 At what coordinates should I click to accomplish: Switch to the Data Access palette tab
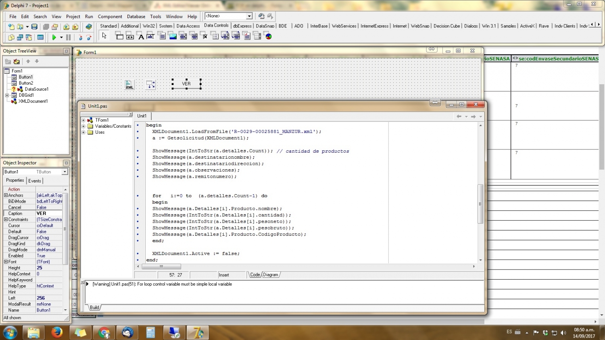click(x=188, y=26)
